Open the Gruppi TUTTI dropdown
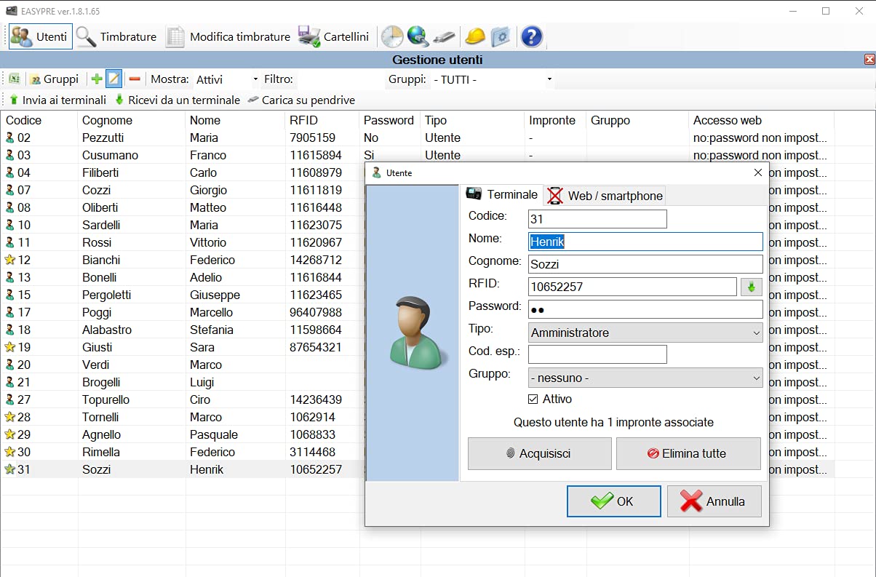Viewport: 876px width, 577px height. click(493, 79)
